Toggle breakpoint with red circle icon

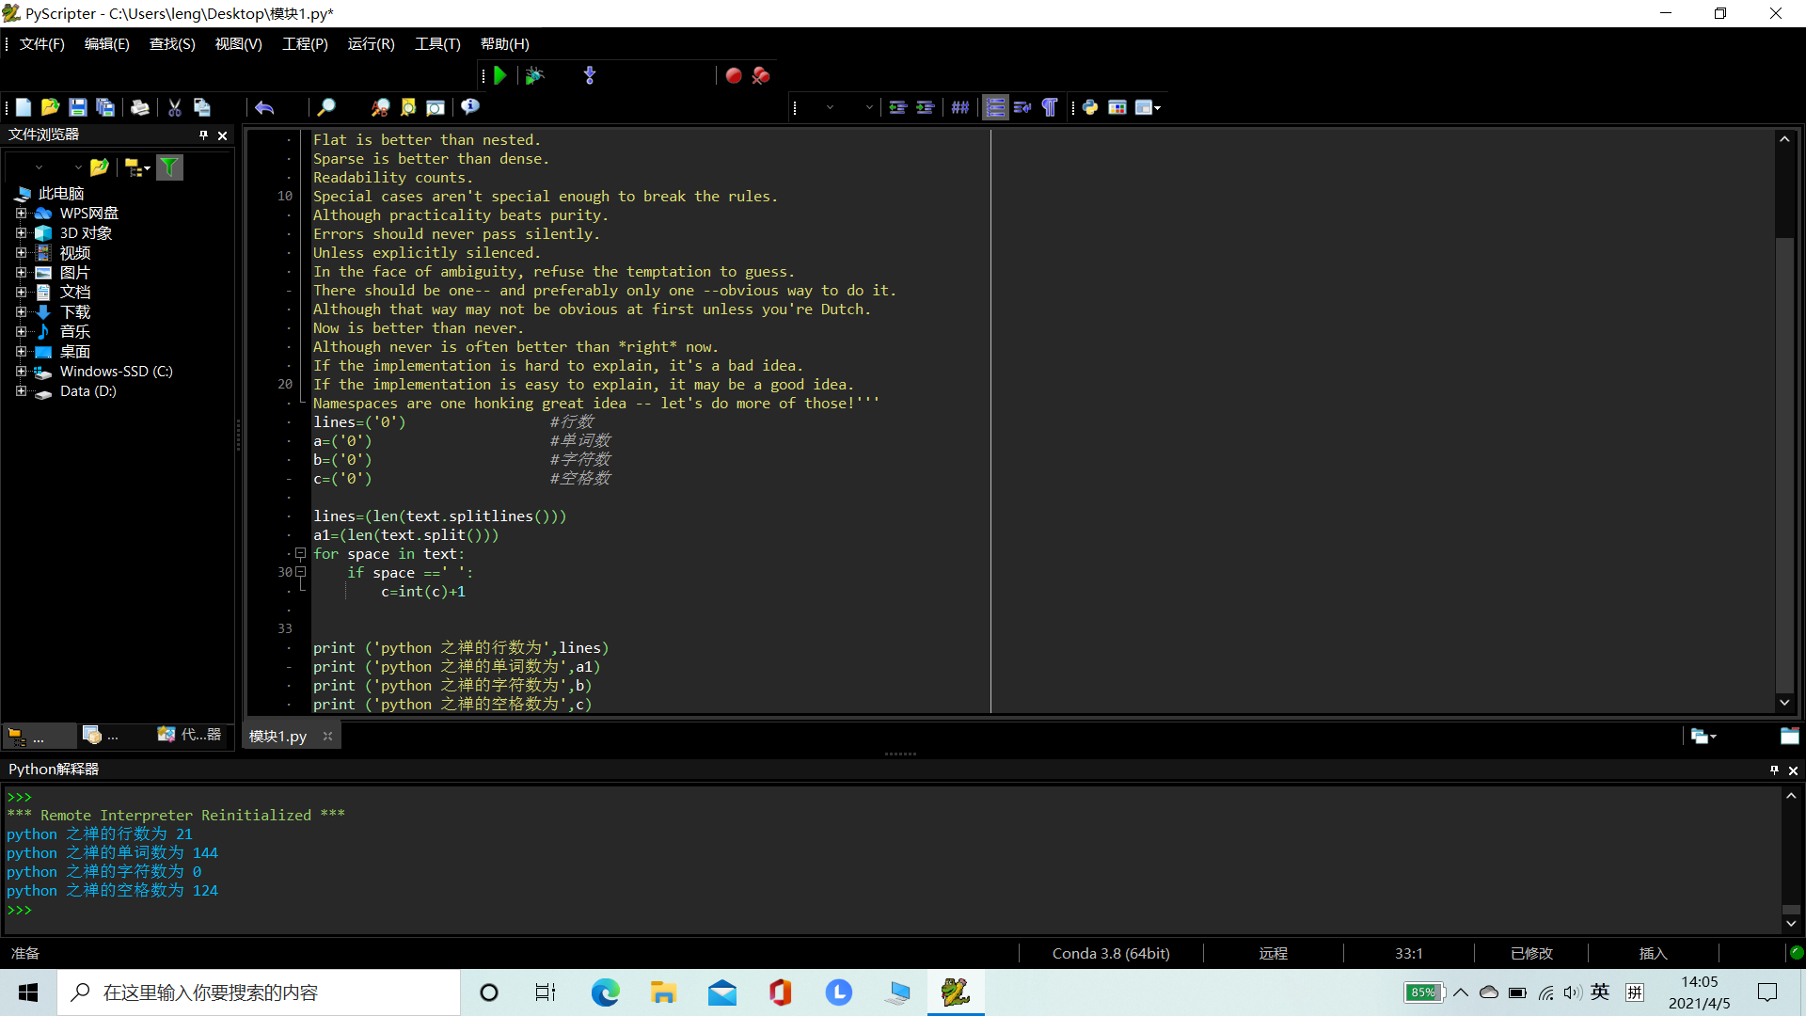(x=734, y=75)
